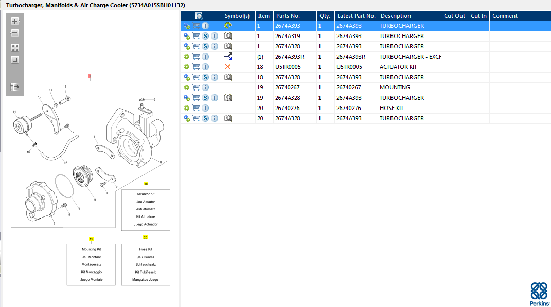Open info for part 2674A319
Image resolution: width=551 pixels, height=307 pixels.
pyautogui.click(x=215, y=36)
